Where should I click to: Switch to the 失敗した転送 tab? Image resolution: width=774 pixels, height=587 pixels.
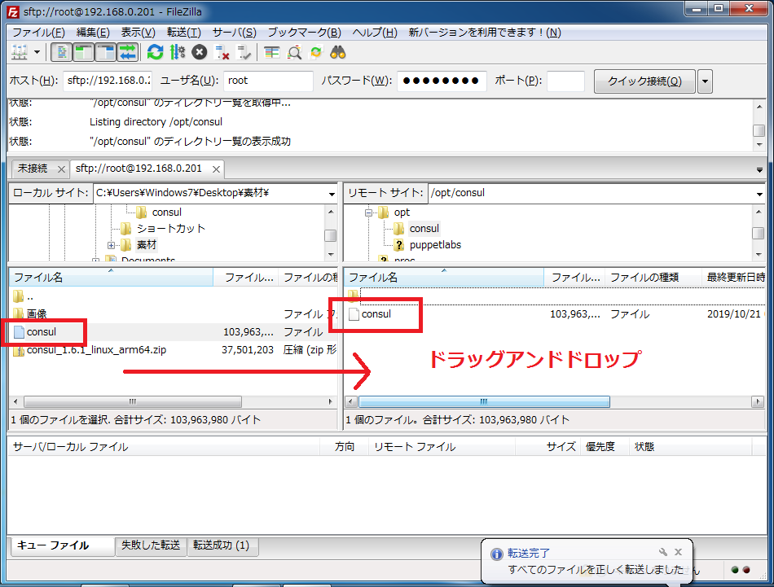click(151, 545)
